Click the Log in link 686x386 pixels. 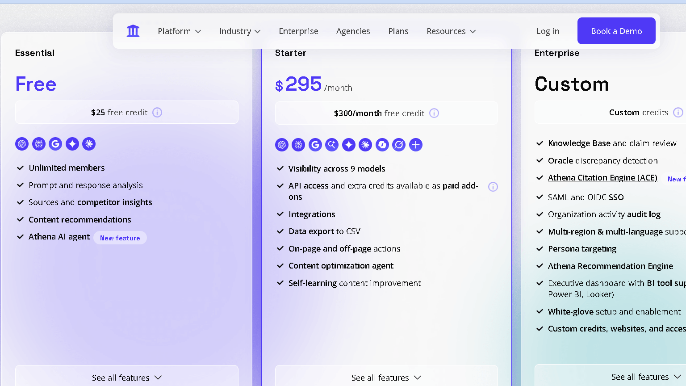(x=548, y=31)
